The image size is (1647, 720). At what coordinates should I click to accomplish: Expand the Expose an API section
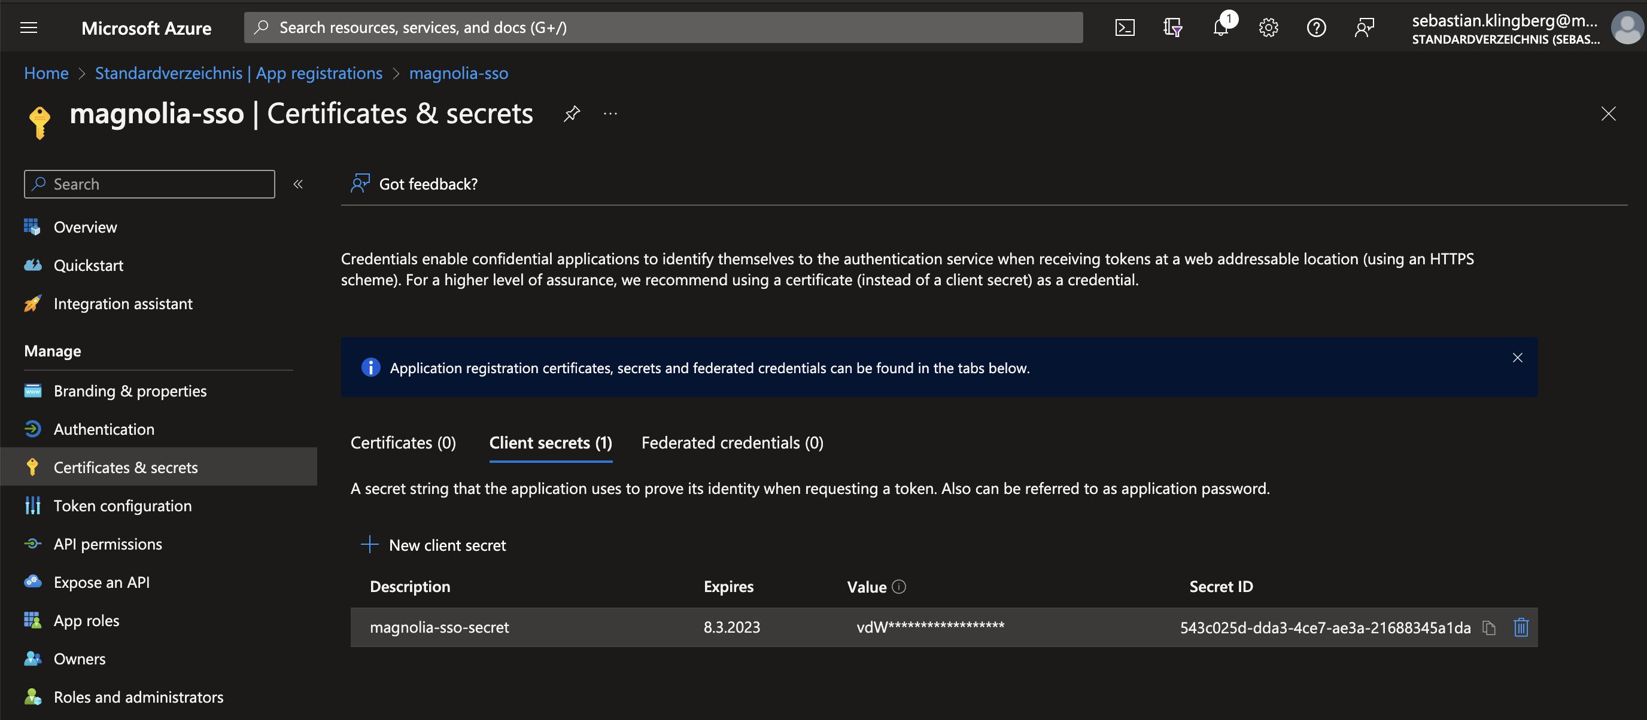pos(101,581)
